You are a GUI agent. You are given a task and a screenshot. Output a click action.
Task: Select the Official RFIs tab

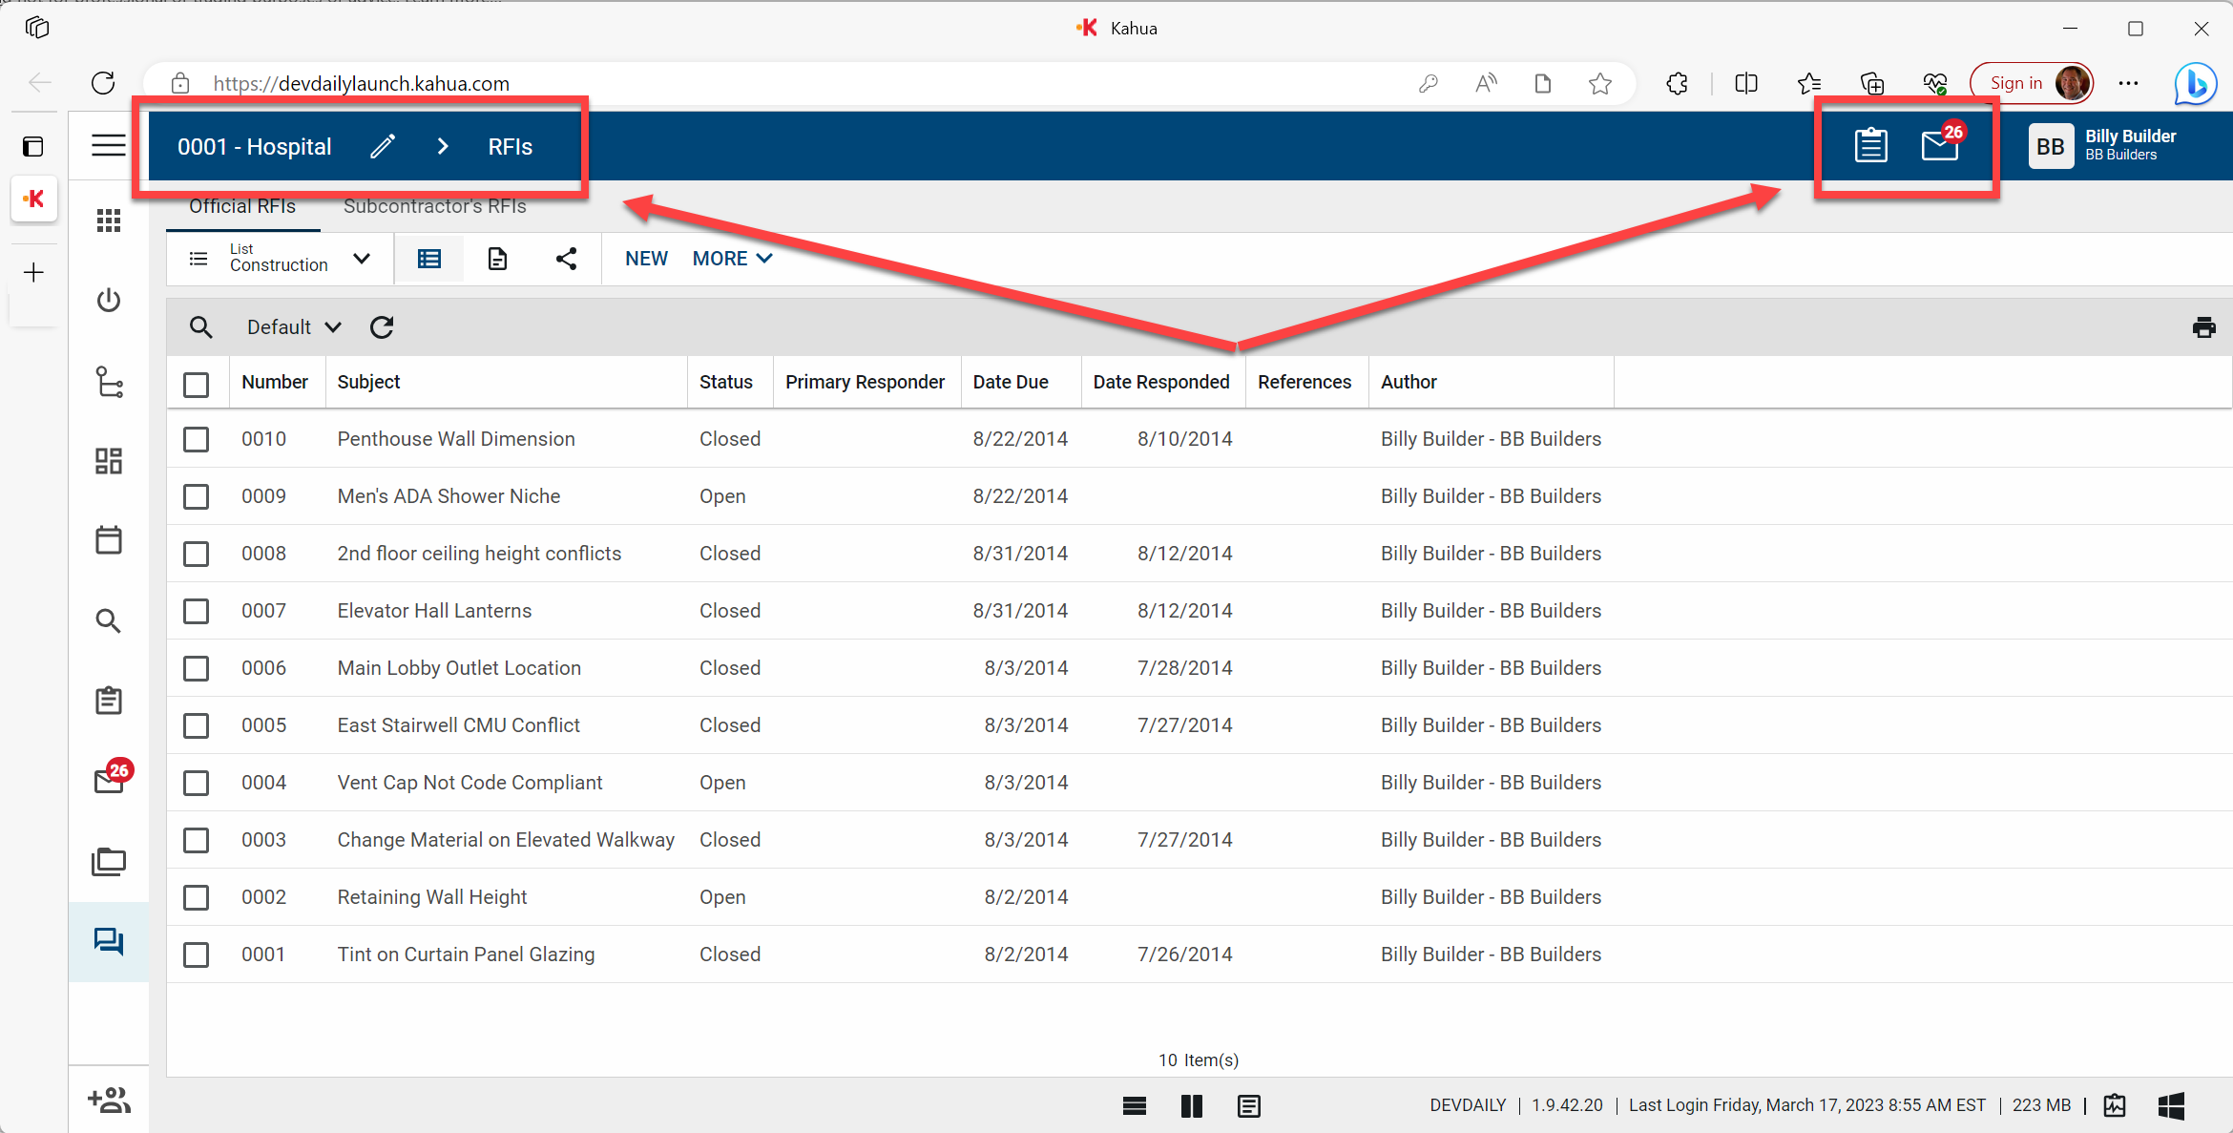(x=242, y=206)
